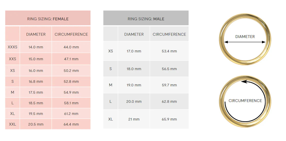Select male size M circumference 59.7 mm

[169, 85]
